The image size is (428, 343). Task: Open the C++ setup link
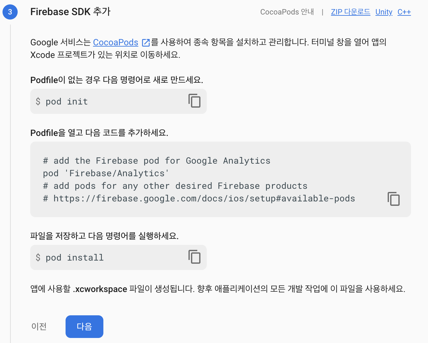click(x=404, y=12)
